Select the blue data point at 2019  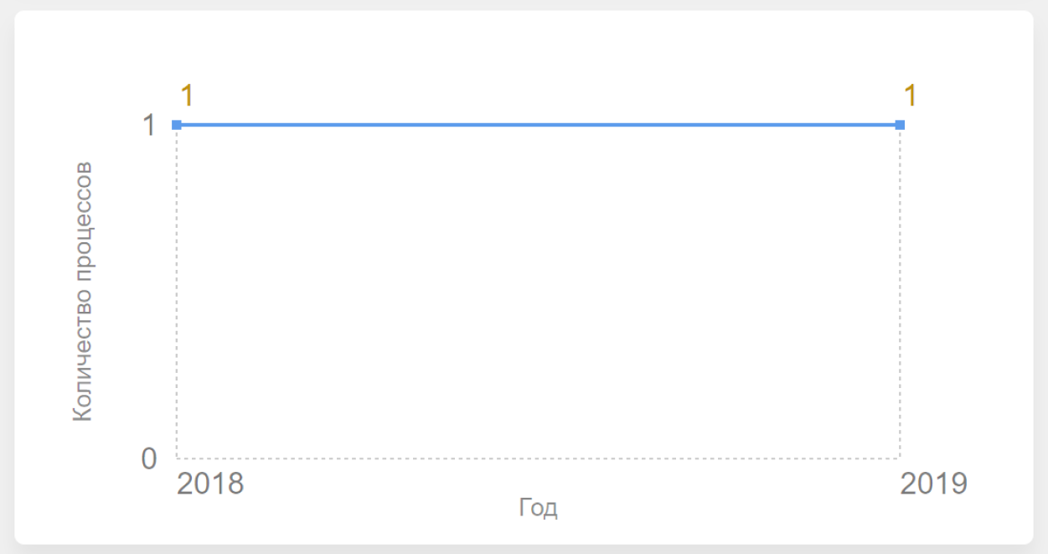(x=900, y=125)
